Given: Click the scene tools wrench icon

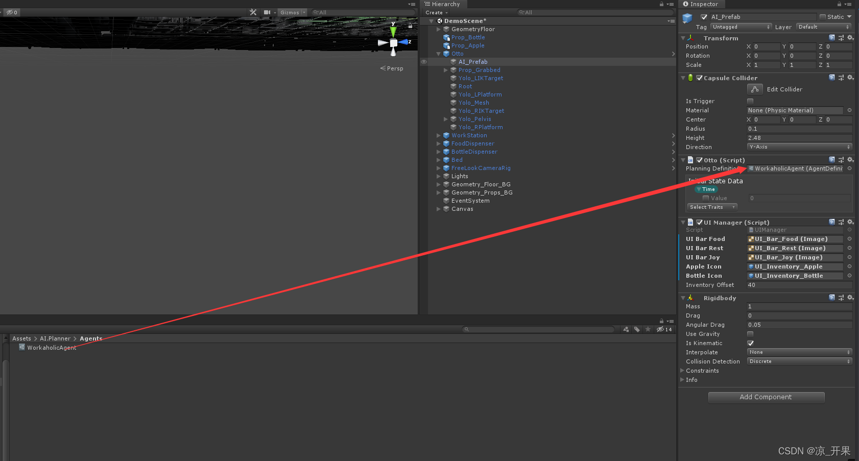Looking at the screenshot, I should pyautogui.click(x=253, y=12).
